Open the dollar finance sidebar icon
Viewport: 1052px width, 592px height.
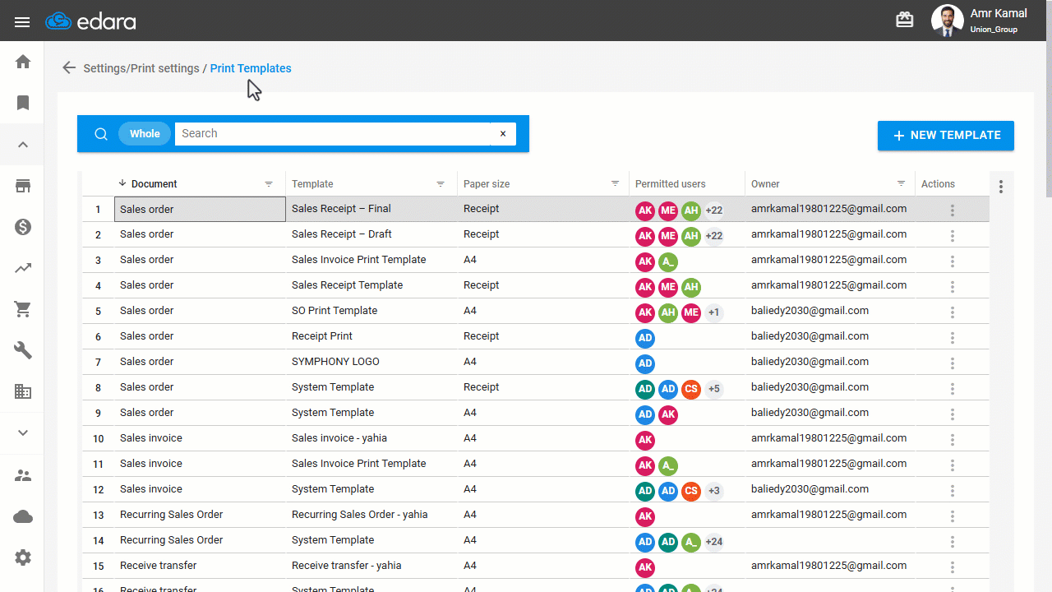click(23, 227)
